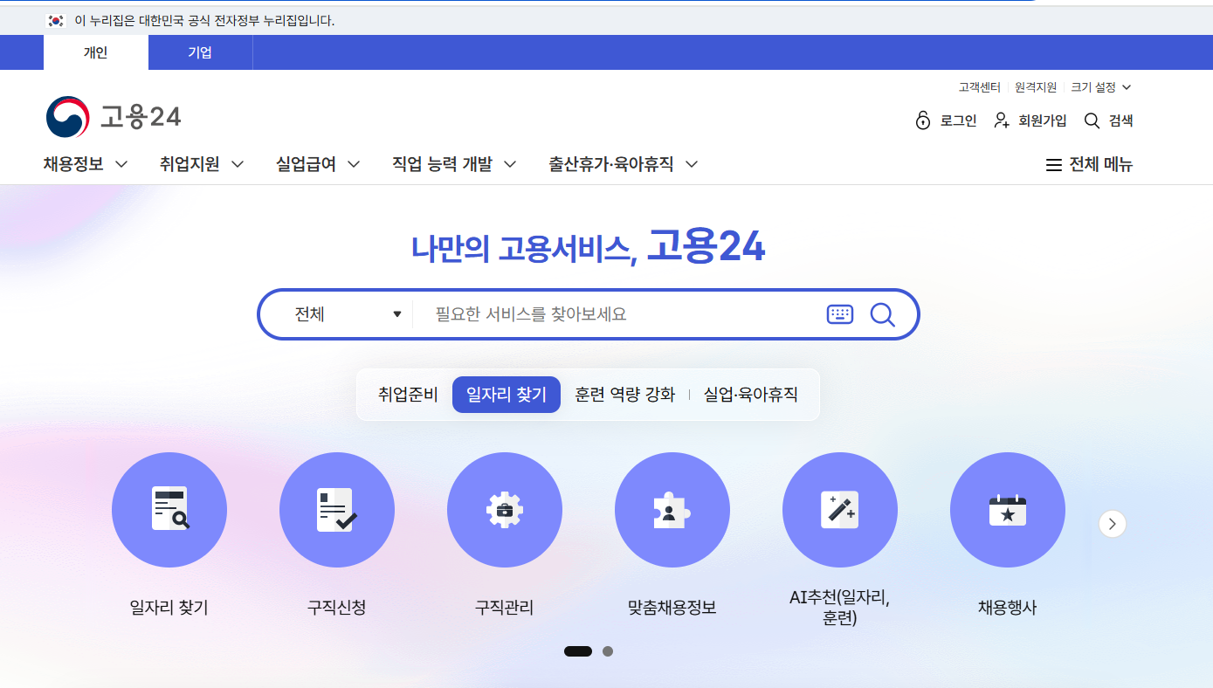Viewport: 1213px width, 688px height.
Task: Open the AI추천 magic wand icon
Action: coord(840,510)
